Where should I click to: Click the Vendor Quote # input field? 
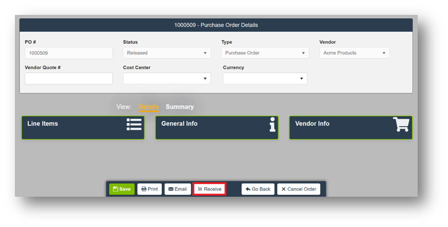coord(69,79)
